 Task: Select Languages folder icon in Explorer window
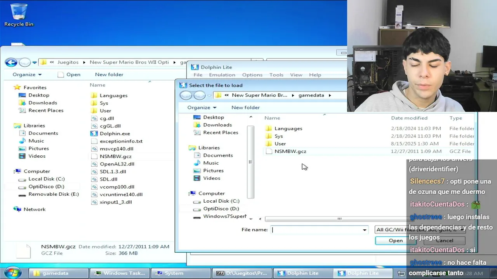(x=94, y=95)
